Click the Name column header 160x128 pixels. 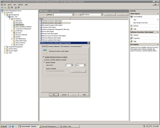55,19
